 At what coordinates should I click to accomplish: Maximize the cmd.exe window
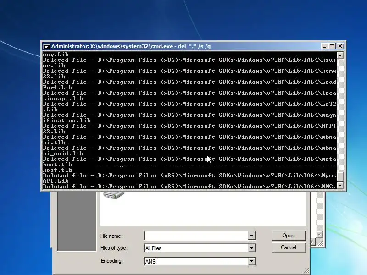pos(332,46)
